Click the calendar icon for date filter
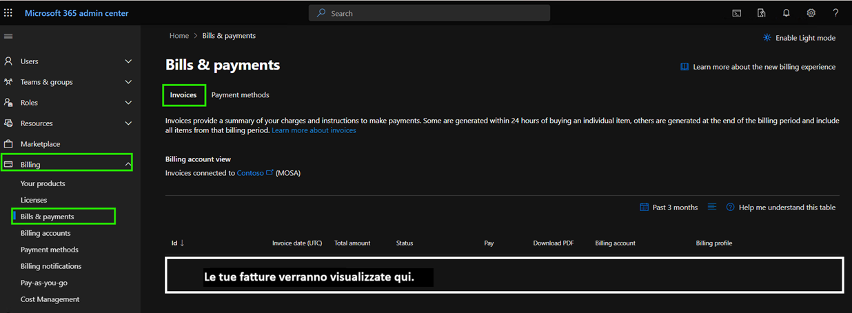852x313 pixels. [644, 207]
